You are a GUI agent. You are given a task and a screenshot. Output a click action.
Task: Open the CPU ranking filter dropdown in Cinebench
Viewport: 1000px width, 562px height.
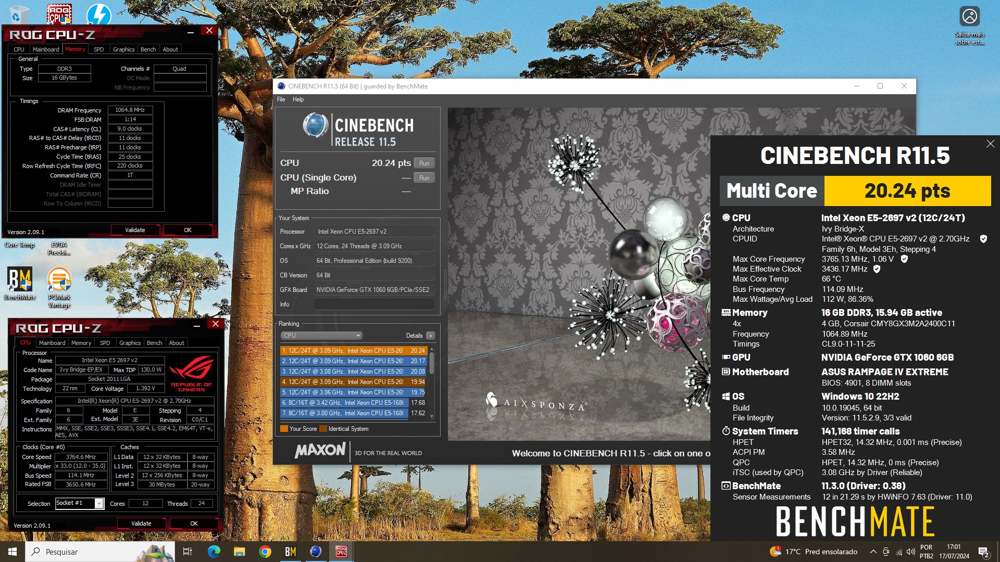[321, 336]
